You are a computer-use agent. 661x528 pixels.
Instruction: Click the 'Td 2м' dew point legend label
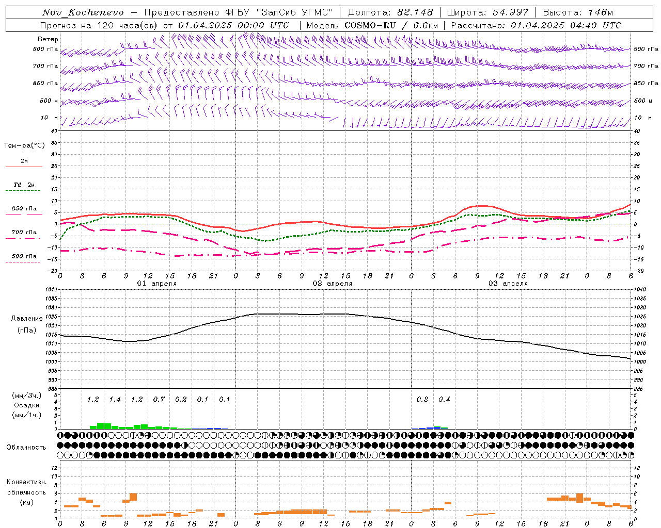point(24,185)
